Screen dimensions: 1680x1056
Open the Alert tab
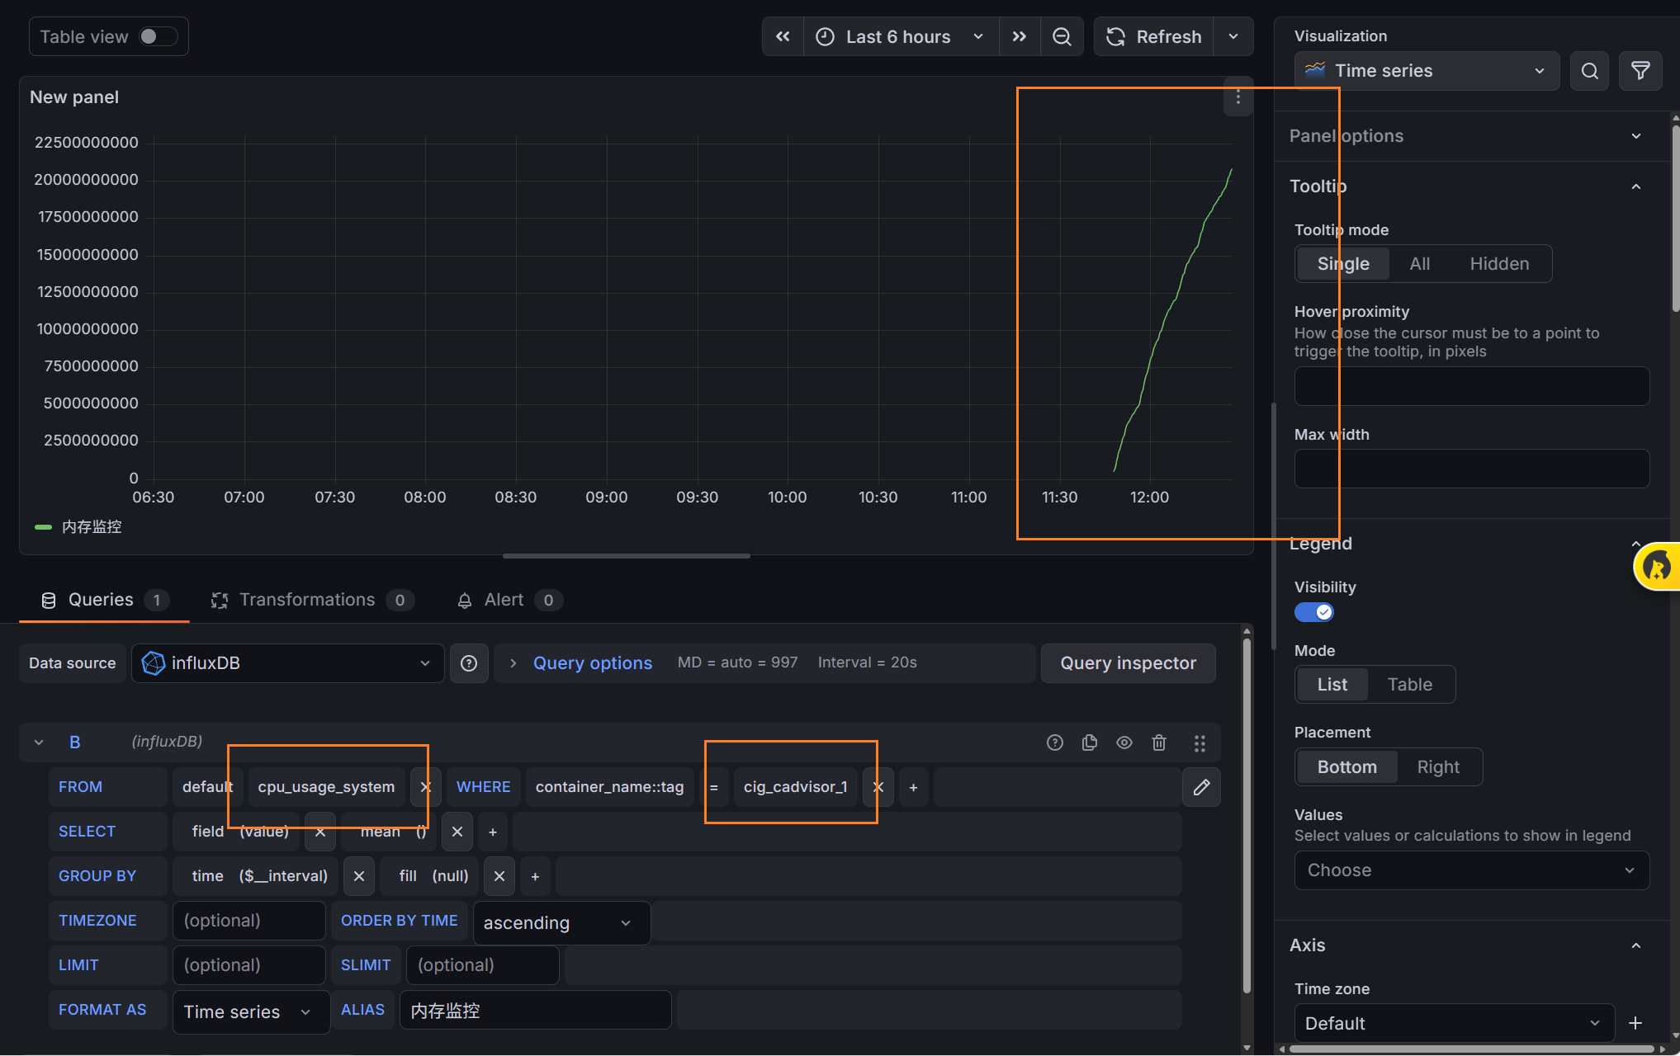(504, 600)
